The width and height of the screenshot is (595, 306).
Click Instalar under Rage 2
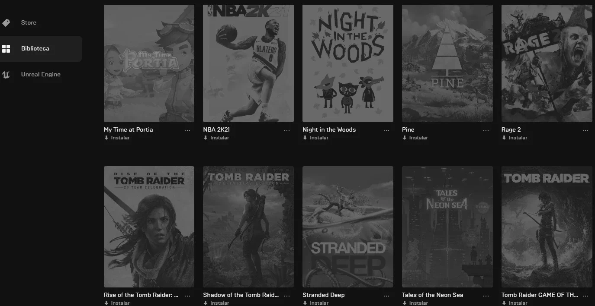(515, 138)
